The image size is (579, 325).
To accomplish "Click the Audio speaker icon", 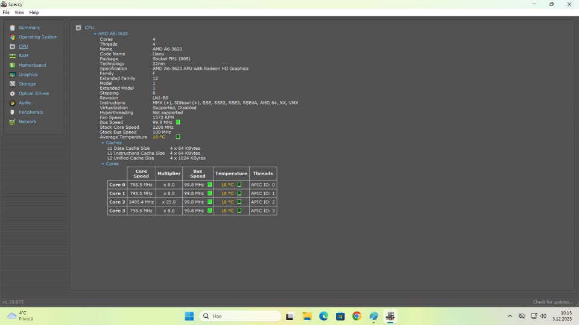I will pyautogui.click(x=12, y=103).
